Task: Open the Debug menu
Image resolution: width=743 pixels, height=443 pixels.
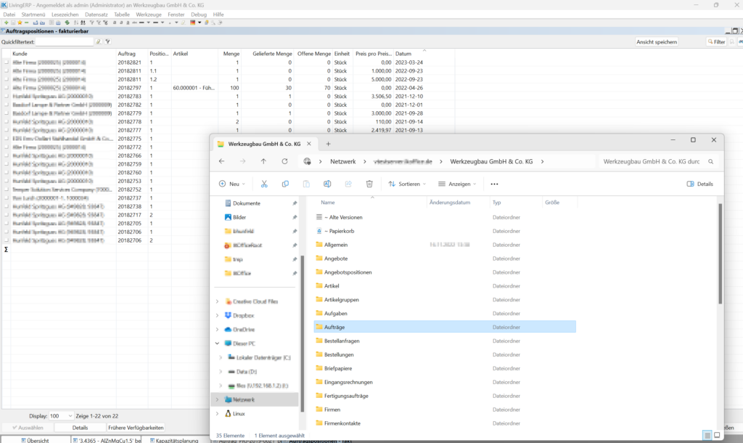Action: [199, 15]
